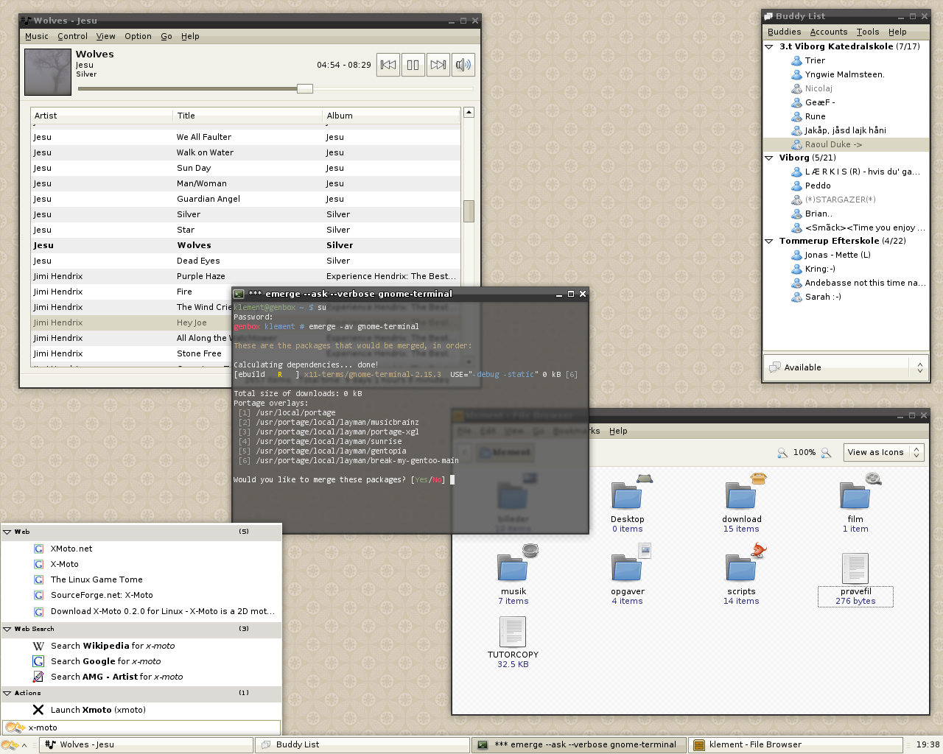Open the Music menu
Screen dimensions: 943x754
(37, 36)
